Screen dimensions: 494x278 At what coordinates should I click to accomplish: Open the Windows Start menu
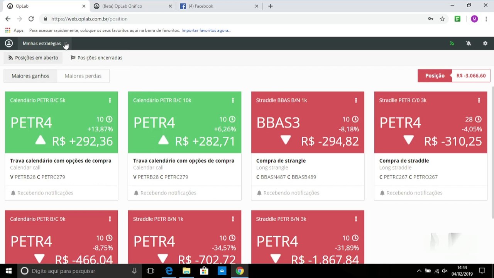pyautogui.click(x=8, y=271)
